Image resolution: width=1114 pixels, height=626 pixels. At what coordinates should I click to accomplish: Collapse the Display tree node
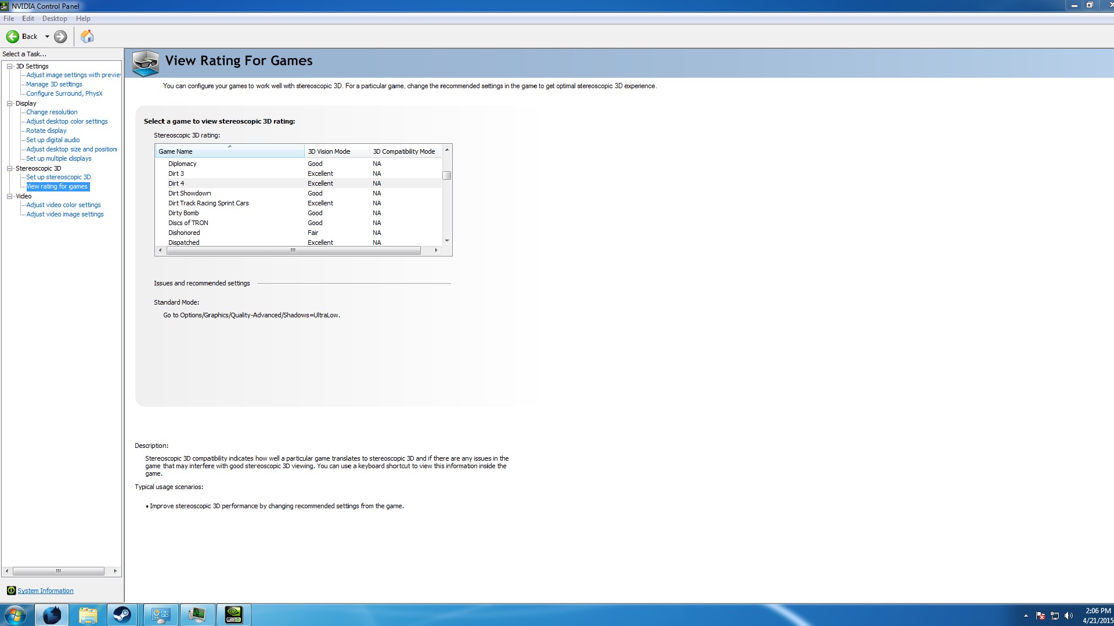pyautogui.click(x=10, y=103)
